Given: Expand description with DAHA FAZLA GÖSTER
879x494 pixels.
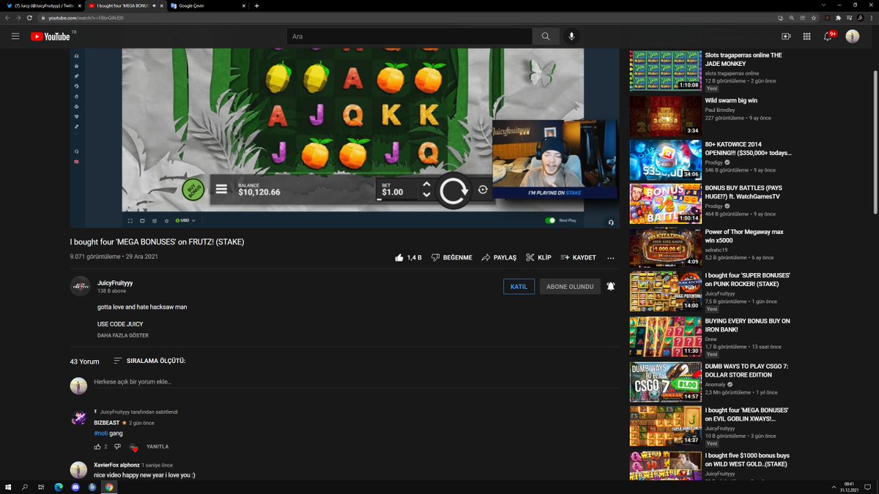Looking at the screenshot, I should tap(123, 335).
